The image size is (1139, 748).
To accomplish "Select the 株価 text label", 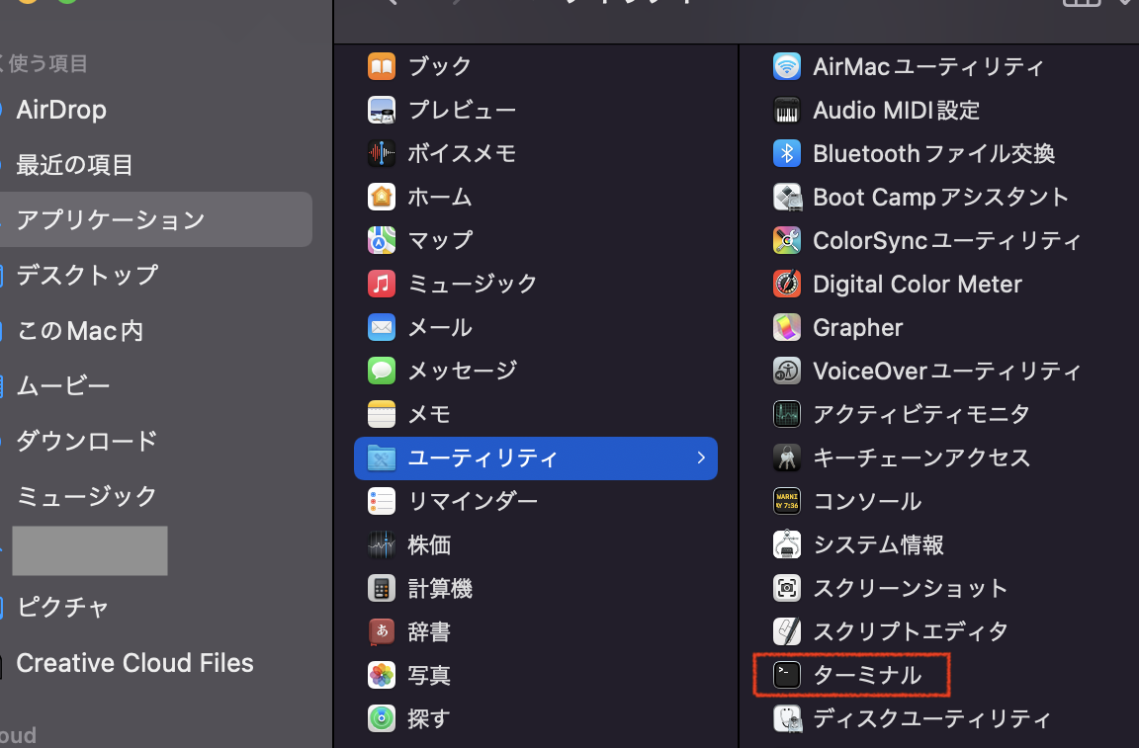I will pyautogui.click(x=429, y=544).
